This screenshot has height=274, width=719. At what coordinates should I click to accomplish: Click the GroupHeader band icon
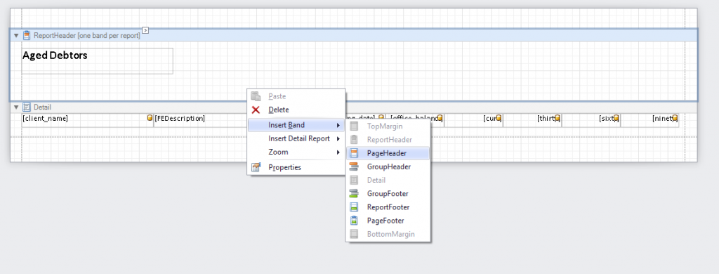(x=354, y=167)
